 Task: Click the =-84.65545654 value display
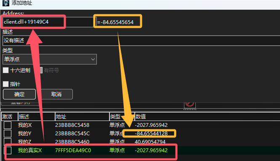(115, 22)
